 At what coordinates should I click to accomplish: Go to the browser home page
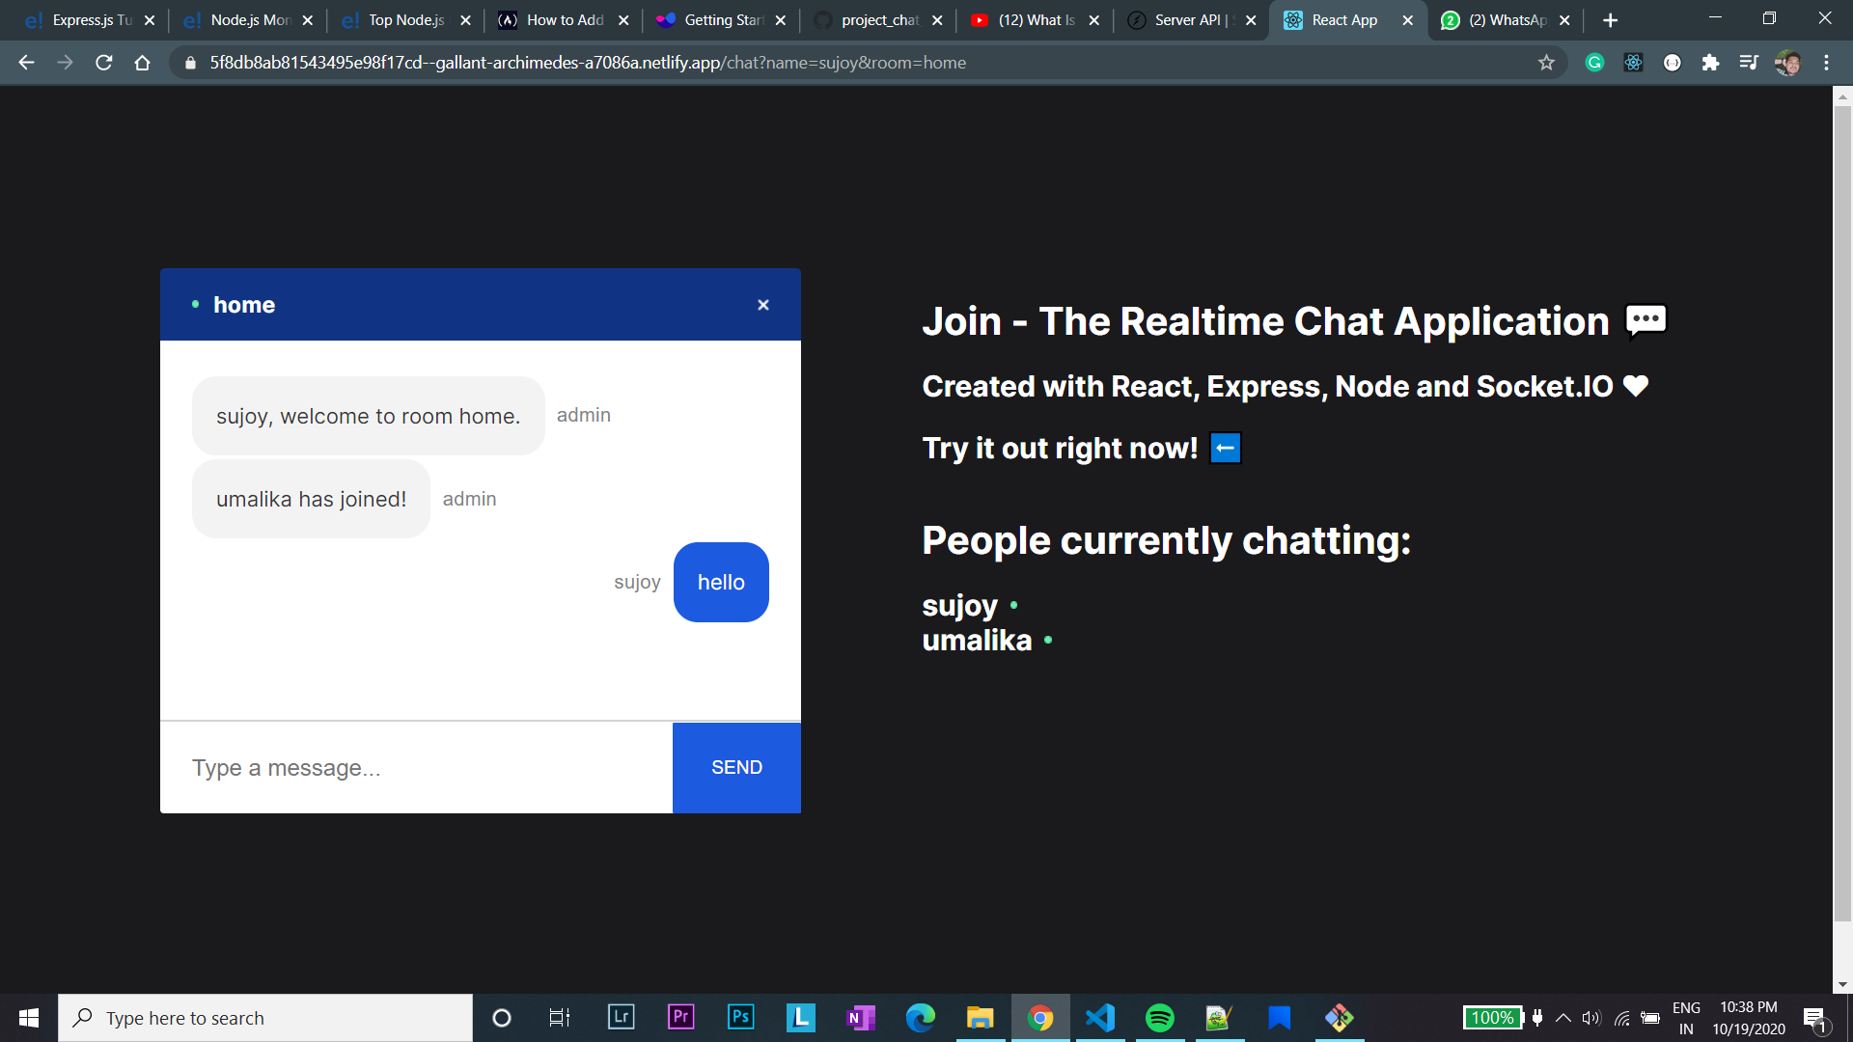(x=142, y=63)
